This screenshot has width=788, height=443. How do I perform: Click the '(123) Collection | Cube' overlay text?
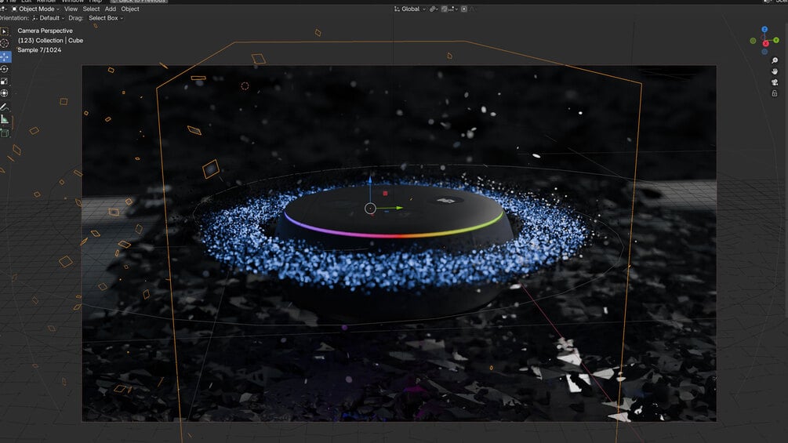[x=50, y=40]
